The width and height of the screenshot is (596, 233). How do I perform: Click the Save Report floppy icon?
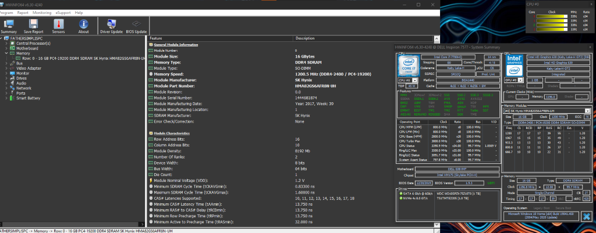[x=33, y=24]
